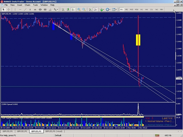
Task: Select M15 timeframe
Action: 131,10
